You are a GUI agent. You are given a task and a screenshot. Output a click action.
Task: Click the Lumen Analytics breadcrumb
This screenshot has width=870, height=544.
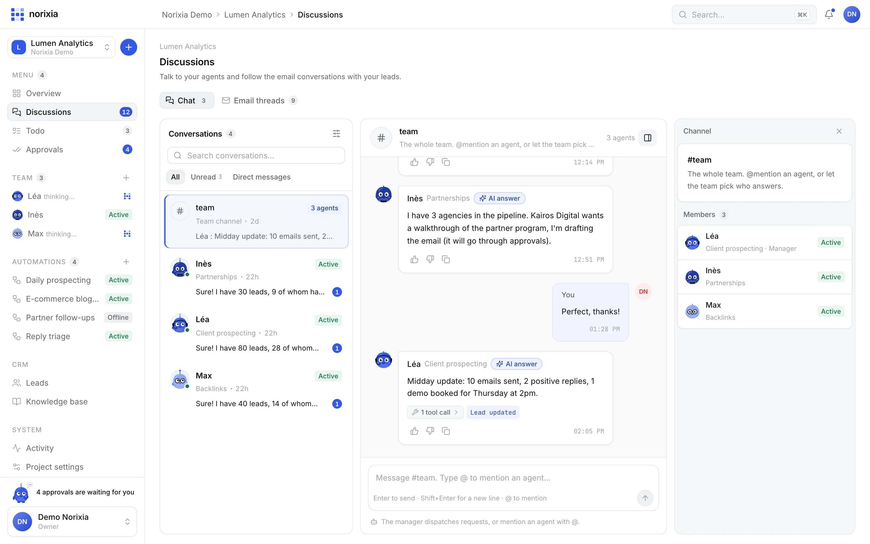pos(255,15)
